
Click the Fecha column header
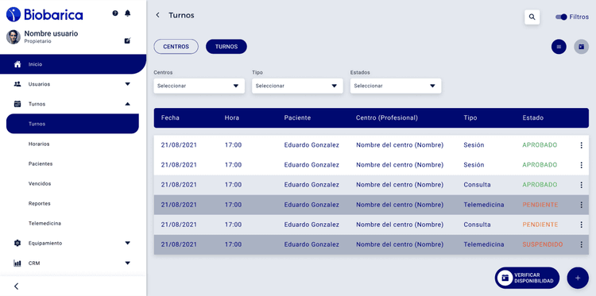pos(170,117)
